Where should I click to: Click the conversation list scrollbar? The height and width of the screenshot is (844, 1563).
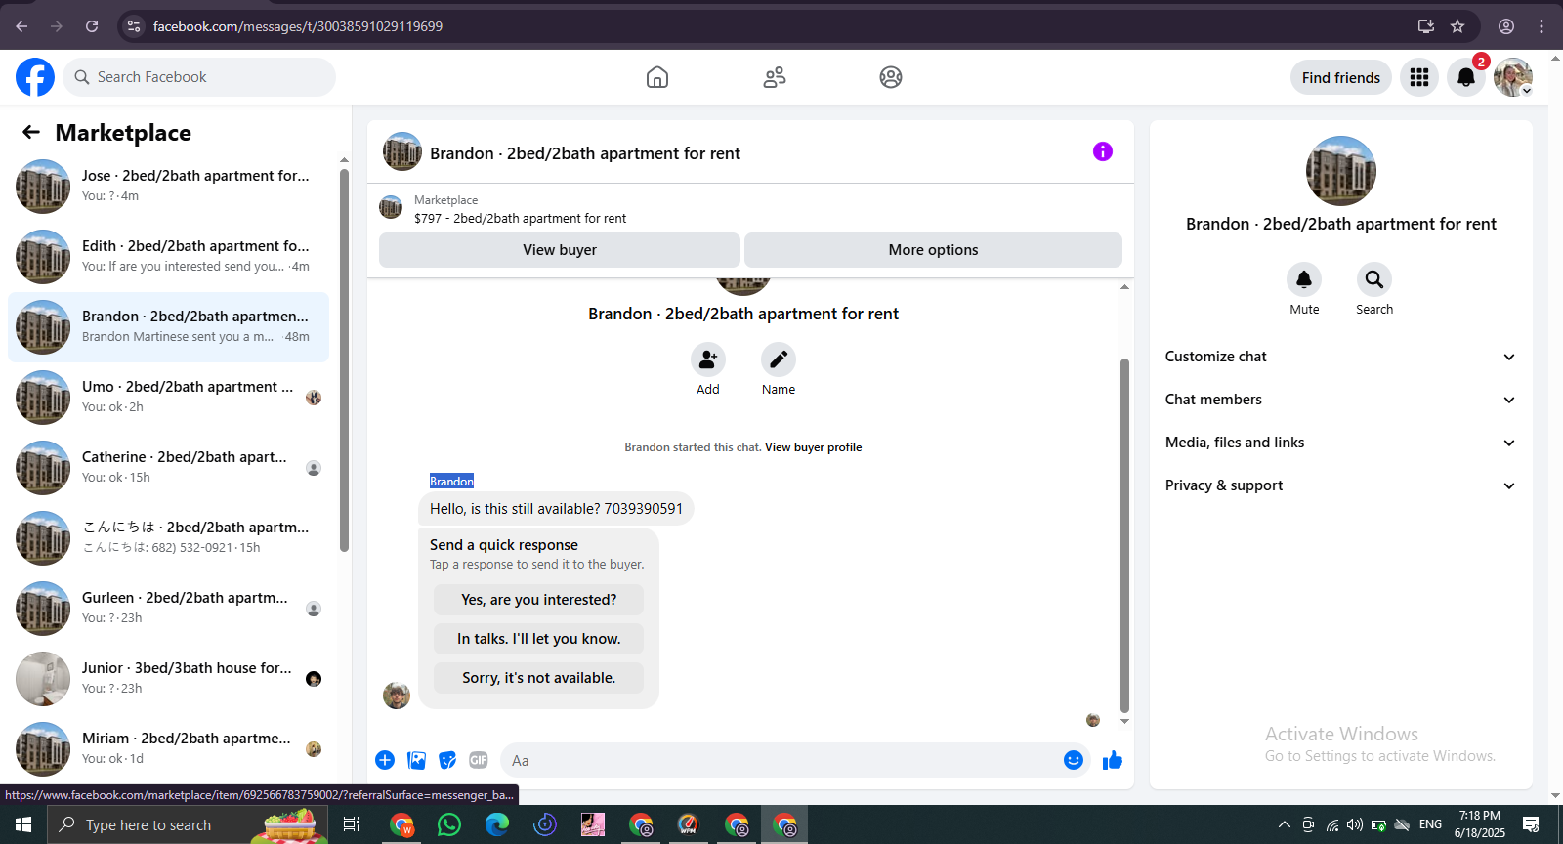click(x=344, y=359)
